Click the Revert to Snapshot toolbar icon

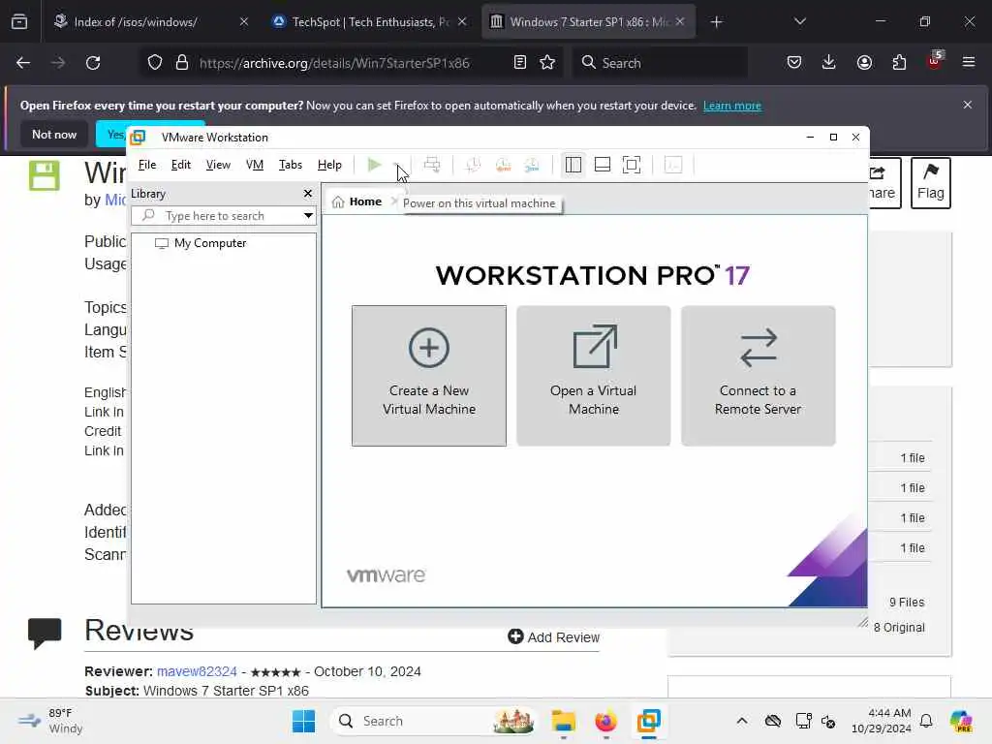click(x=503, y=165)
